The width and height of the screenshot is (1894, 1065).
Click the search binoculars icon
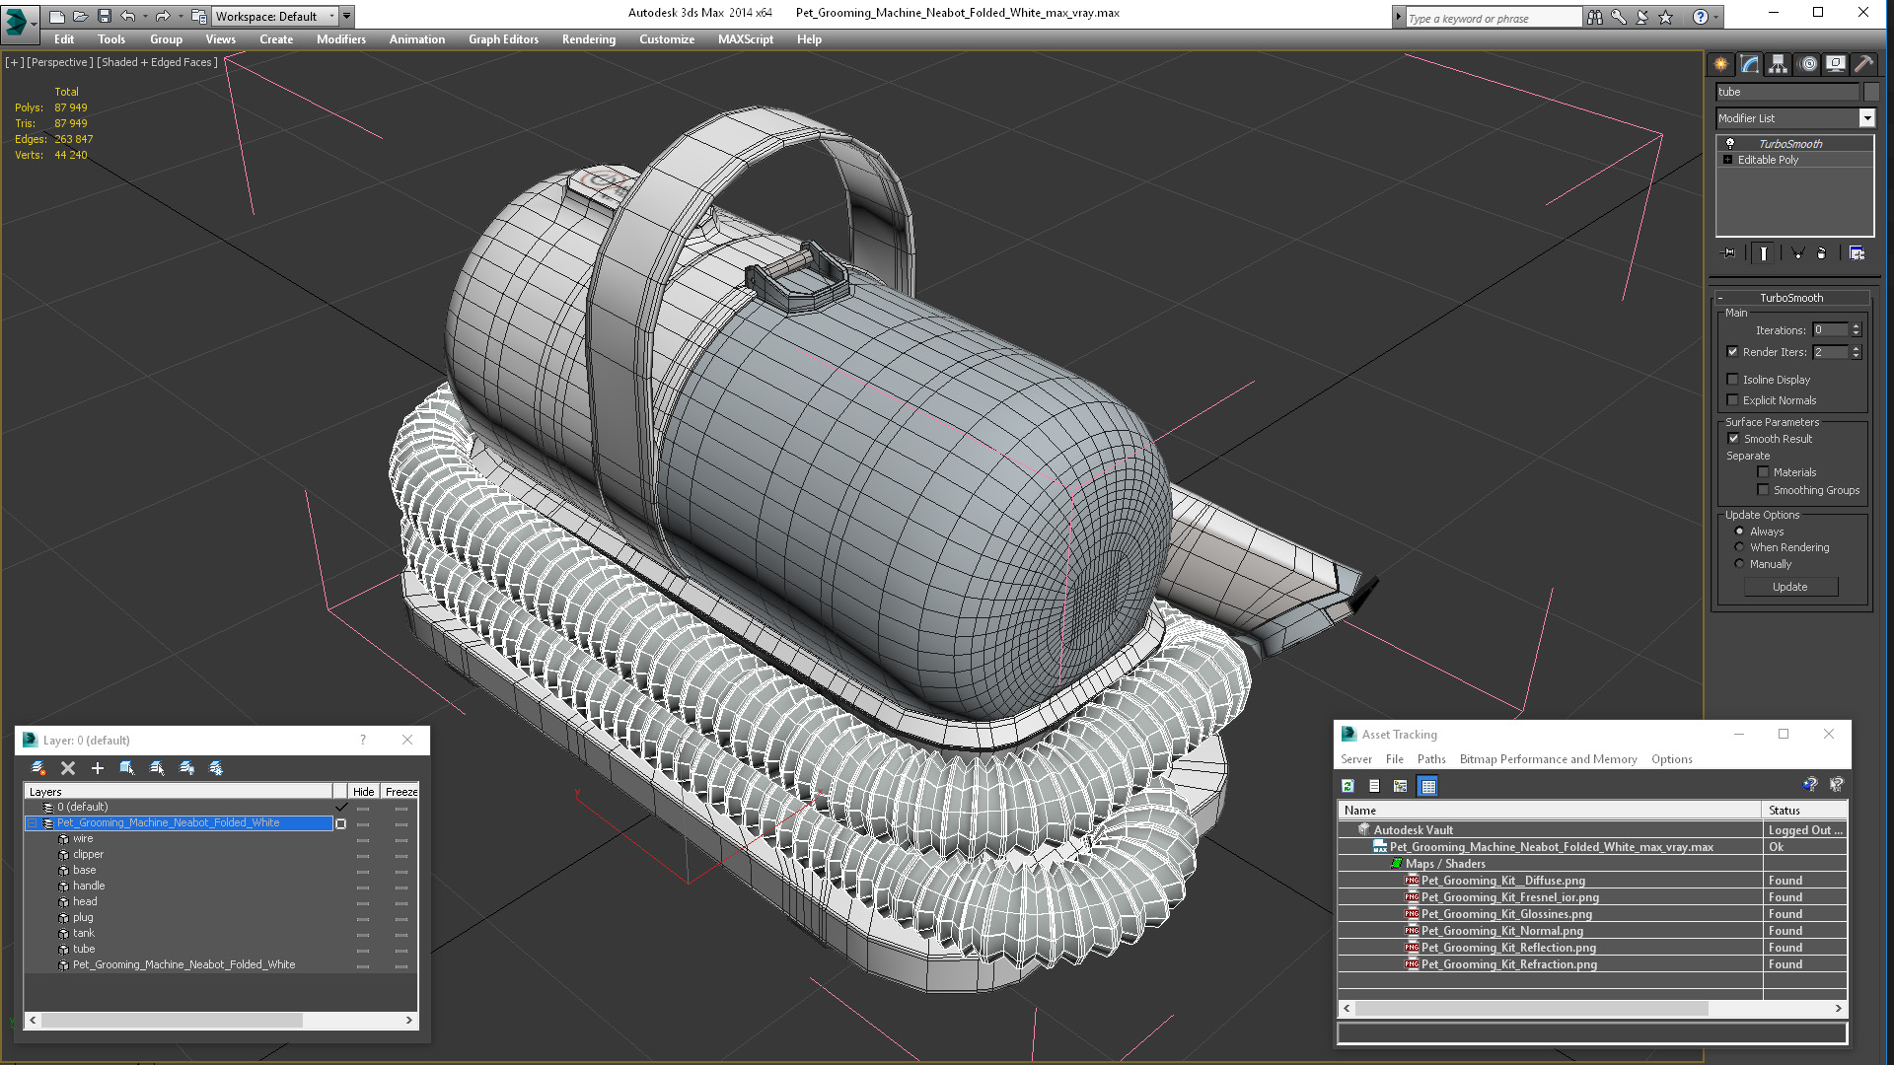[x=1595, y=17]
